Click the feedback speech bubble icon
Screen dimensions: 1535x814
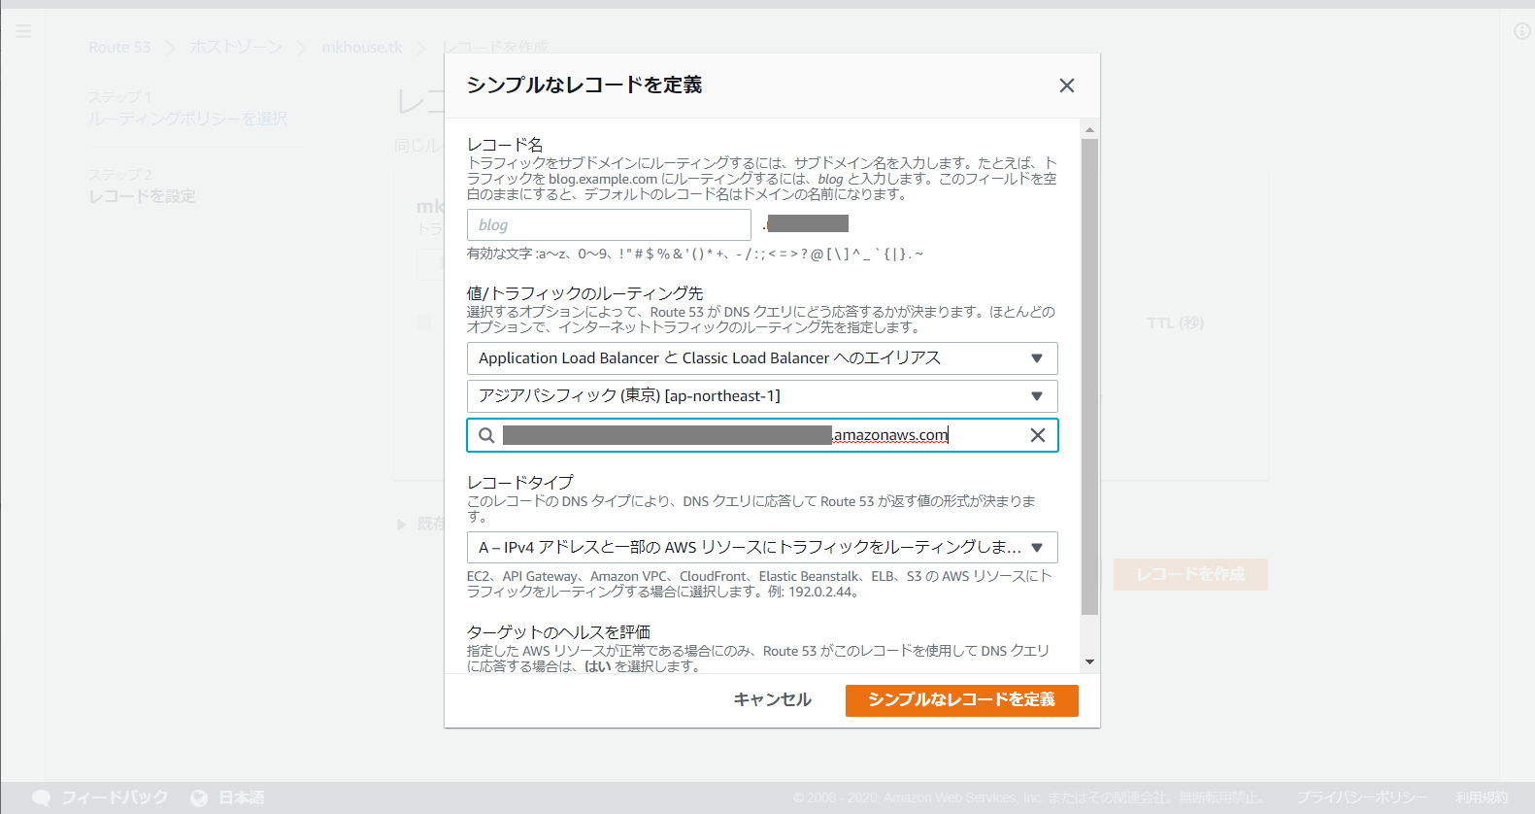click(41, 797)
